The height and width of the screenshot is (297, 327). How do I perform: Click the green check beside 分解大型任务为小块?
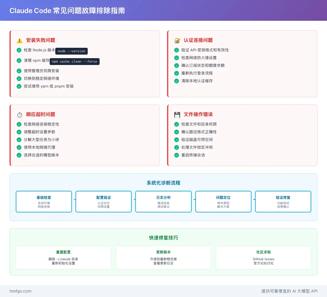pos(19,140)
